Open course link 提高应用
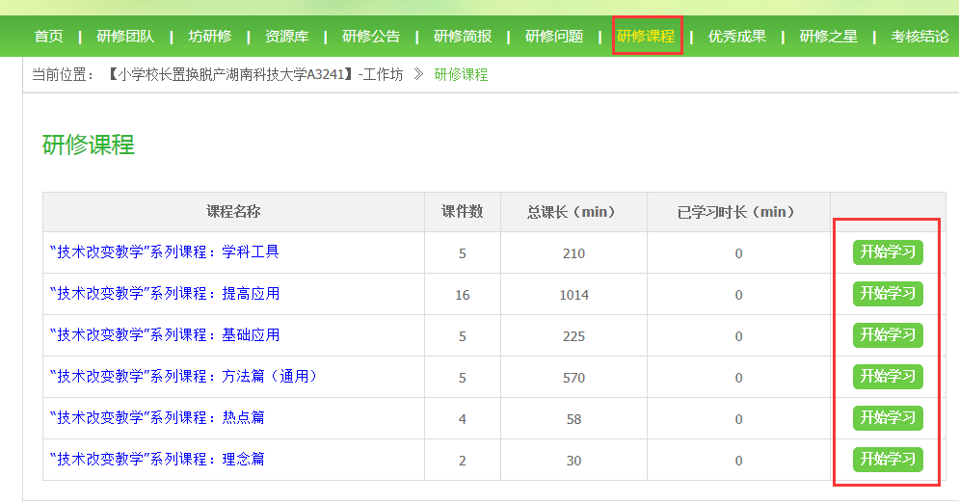 (164, 294)
